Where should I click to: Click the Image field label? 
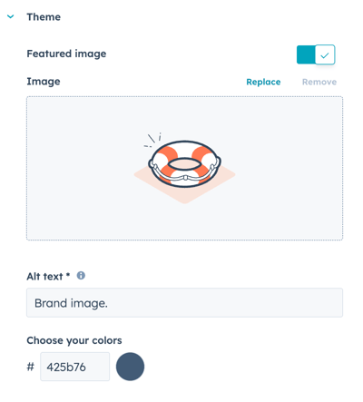tap(44, 82)
